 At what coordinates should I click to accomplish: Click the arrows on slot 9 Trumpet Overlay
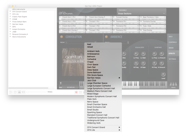[x=138, y=17]
